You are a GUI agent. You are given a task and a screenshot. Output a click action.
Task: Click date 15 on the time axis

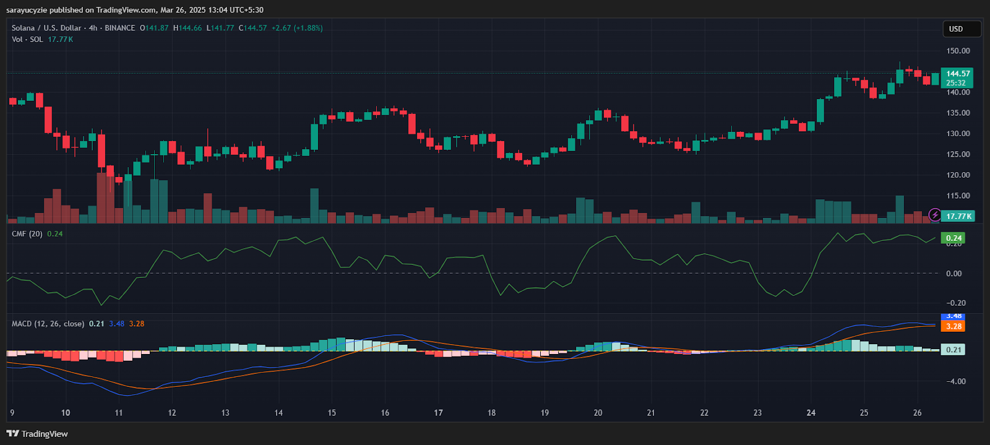[332, 413]
